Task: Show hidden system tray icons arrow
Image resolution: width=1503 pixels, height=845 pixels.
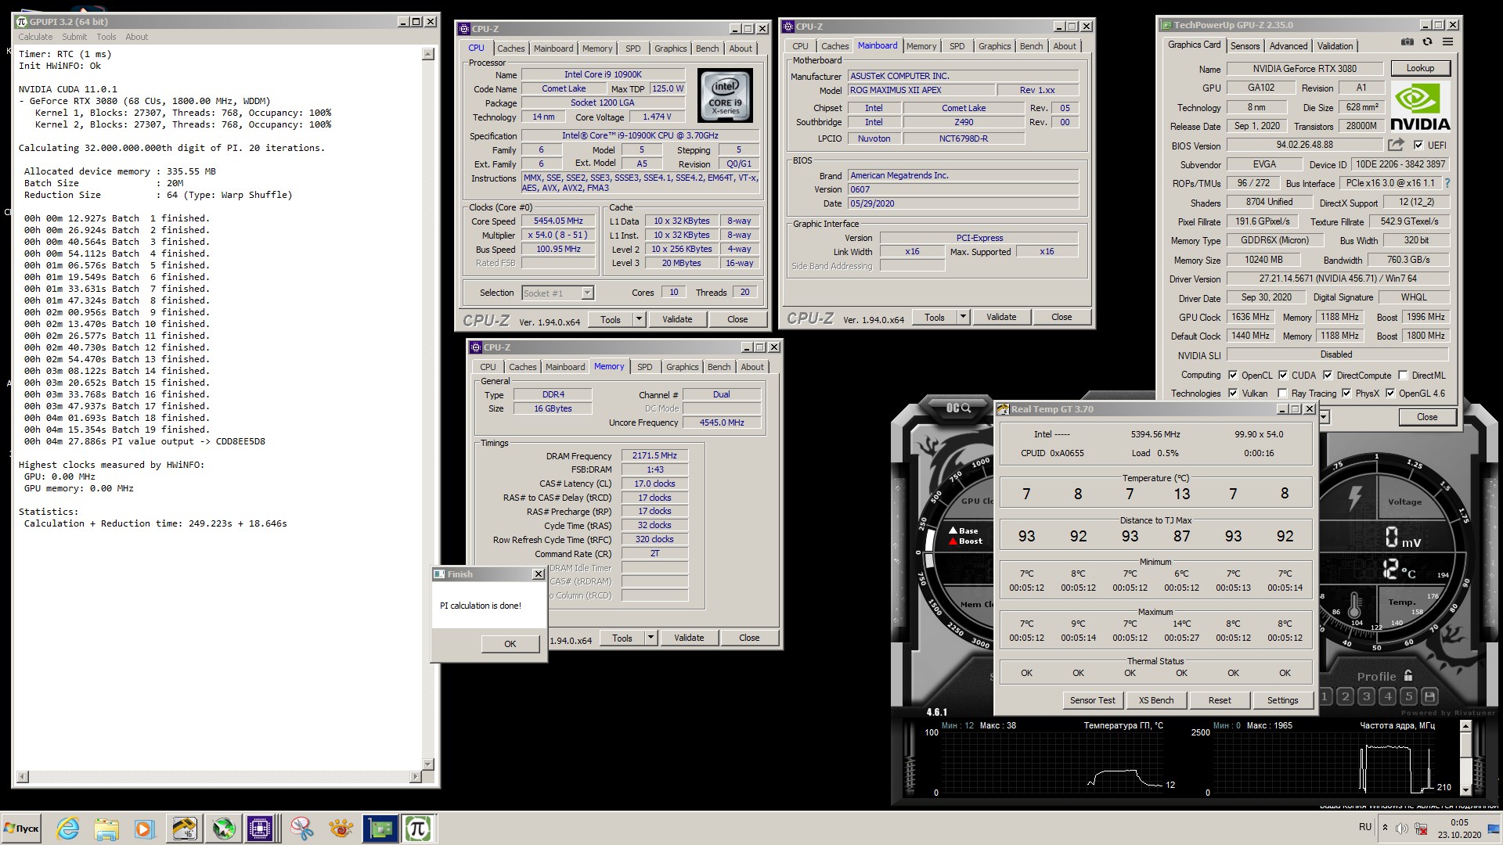Action: point(1385,828)
